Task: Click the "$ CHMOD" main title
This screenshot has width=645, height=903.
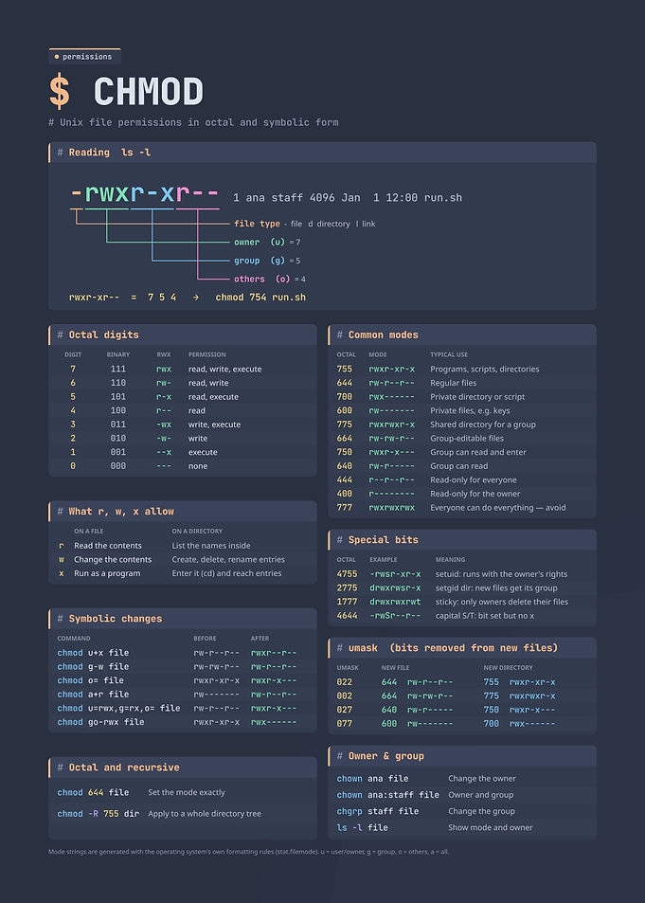Action: tap(126, 92)
